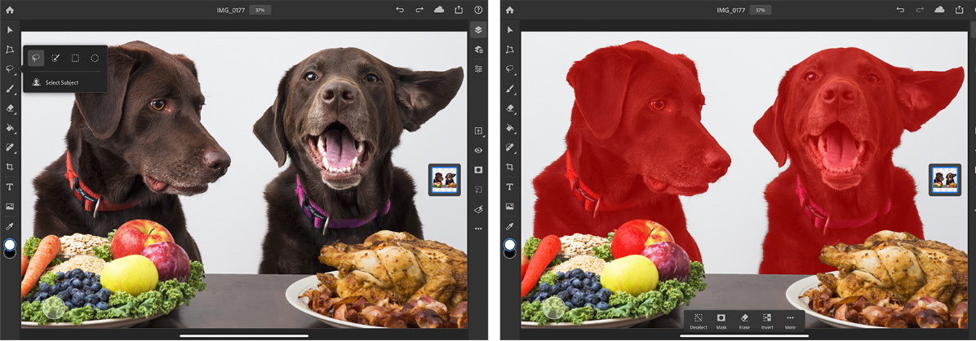Open cloud document status in the right window
Image resolution: width=976 pixels, height=341 pixels.
(939, 10)
